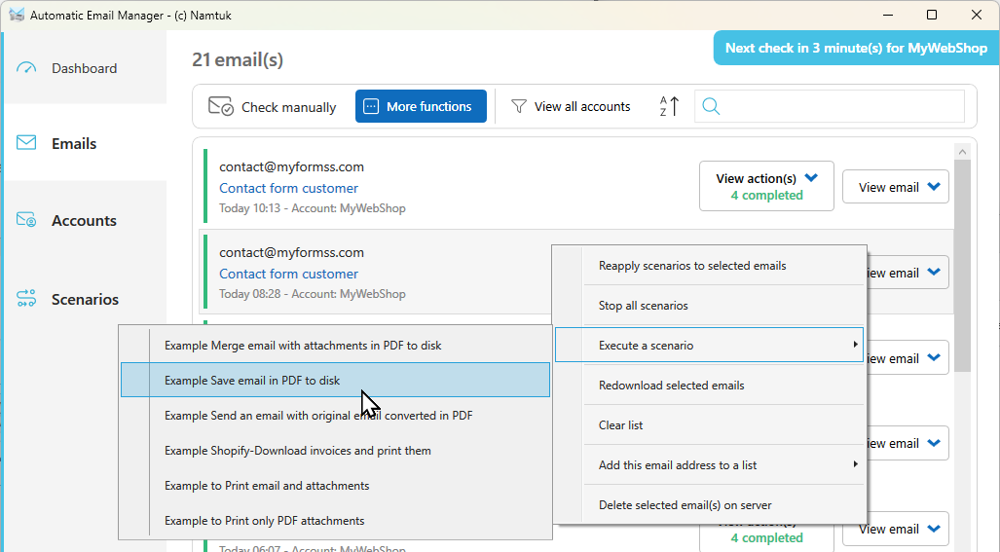The image size is (1000, 552).
Task: Run Example to Print email and attachments
Action: [x=336, y=485]
